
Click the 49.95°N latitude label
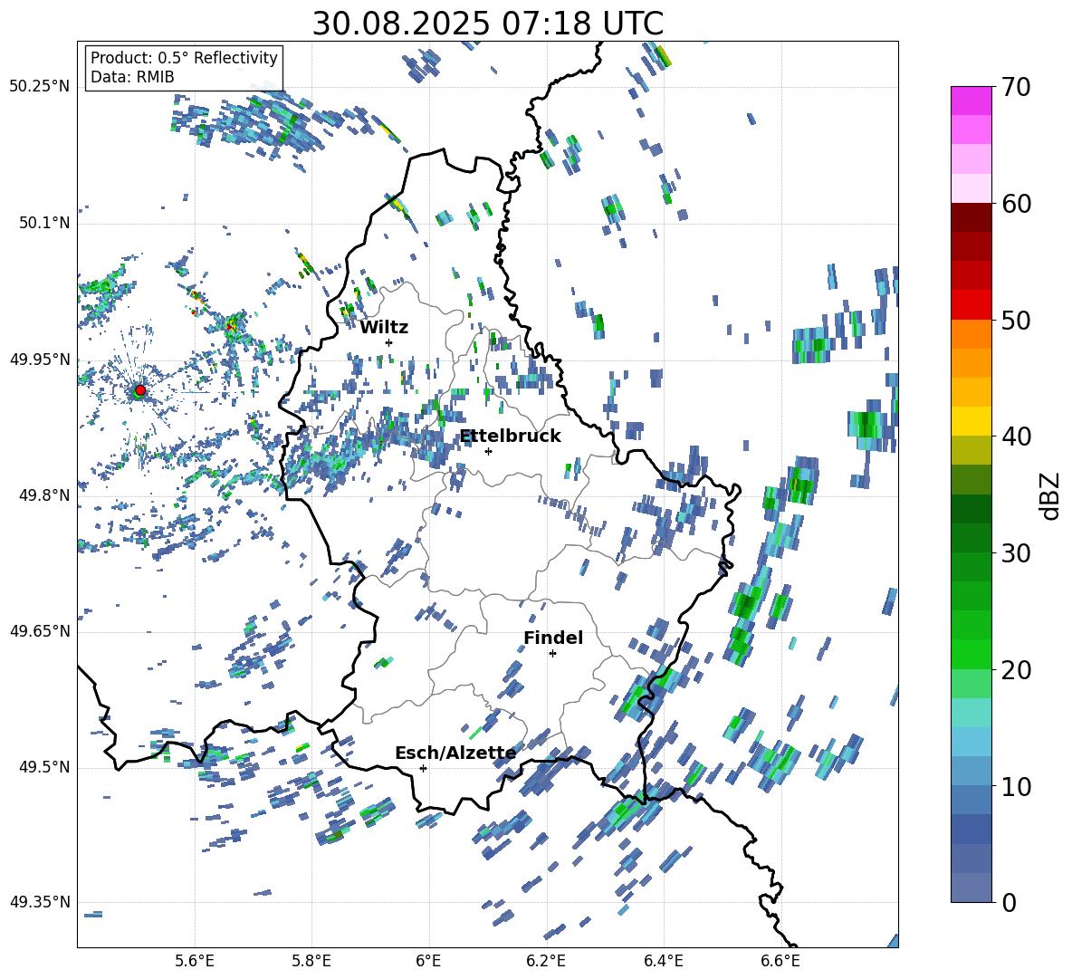[x=40, y=360]
